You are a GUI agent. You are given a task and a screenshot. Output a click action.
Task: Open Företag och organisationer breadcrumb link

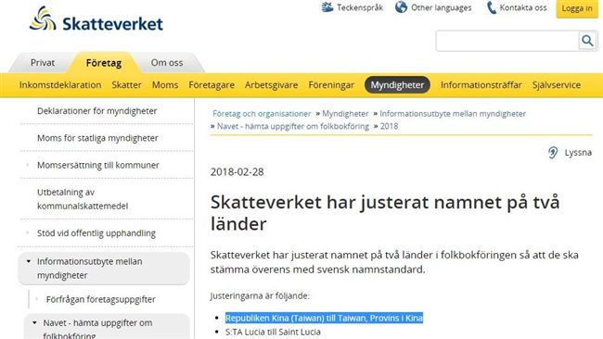pyautogui.click(x=262, y=114)
